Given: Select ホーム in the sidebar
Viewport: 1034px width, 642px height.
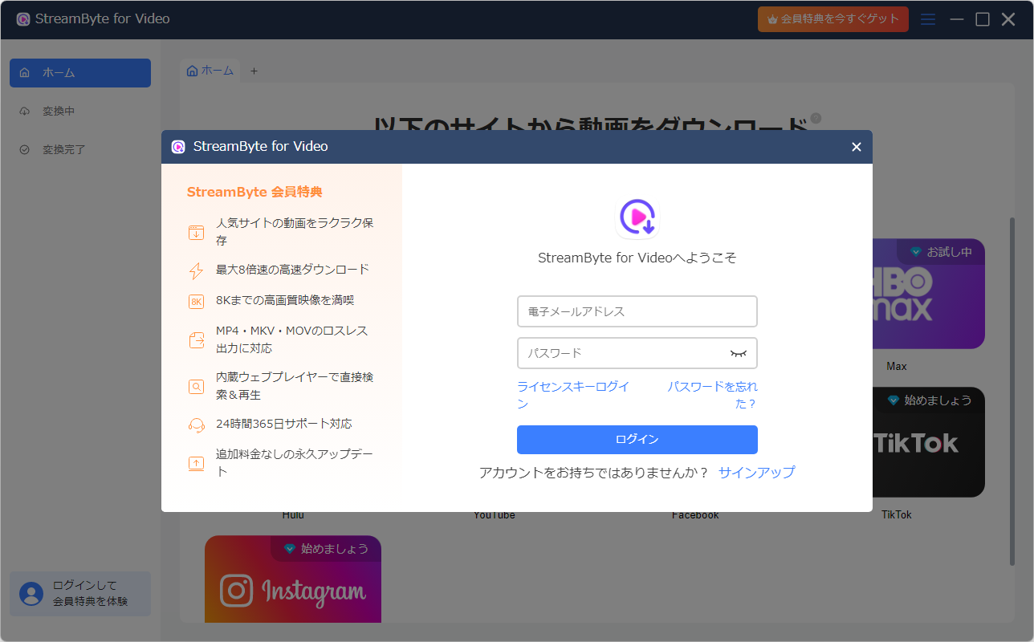Looking at the screenshot, I should pyautogui.click(x=80, y=73).
